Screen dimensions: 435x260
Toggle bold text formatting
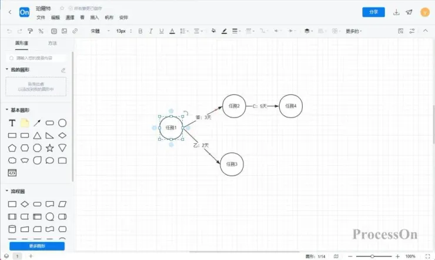pyautogui.click(x=140, y=31)
